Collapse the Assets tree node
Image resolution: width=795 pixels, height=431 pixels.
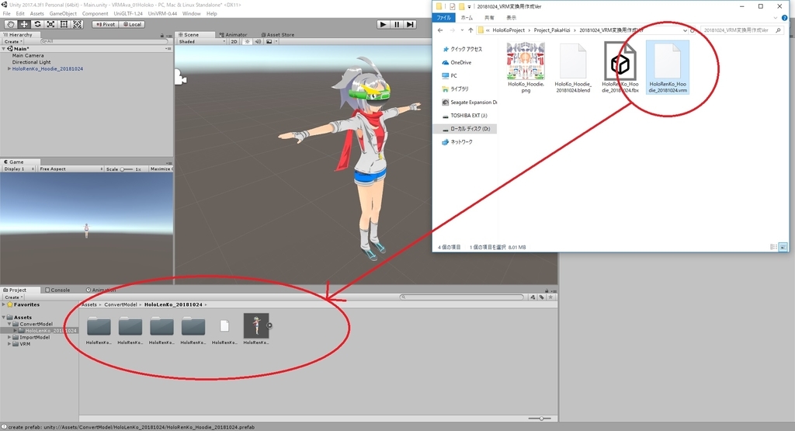(x=4, y=318)
